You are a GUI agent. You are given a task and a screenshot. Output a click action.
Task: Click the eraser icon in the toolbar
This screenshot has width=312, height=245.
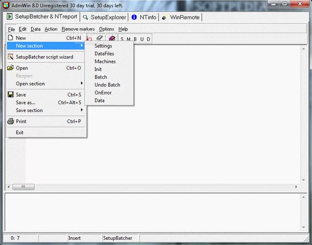click(101, 38)
